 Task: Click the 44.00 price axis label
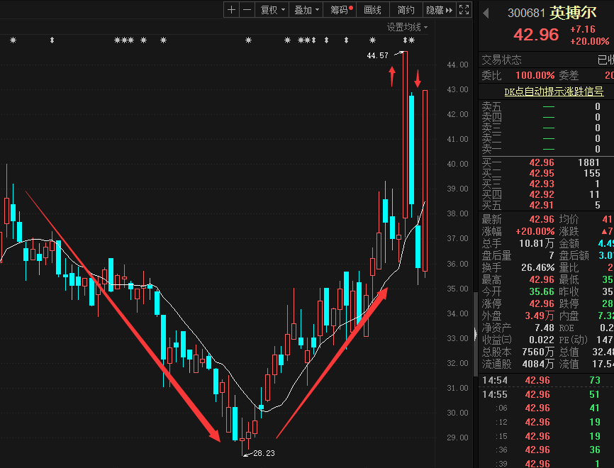coord(457,65)
